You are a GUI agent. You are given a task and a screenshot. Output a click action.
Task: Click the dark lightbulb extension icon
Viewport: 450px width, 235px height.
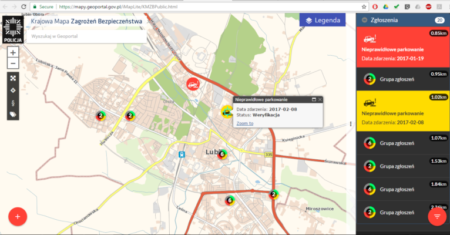[407, 6]
